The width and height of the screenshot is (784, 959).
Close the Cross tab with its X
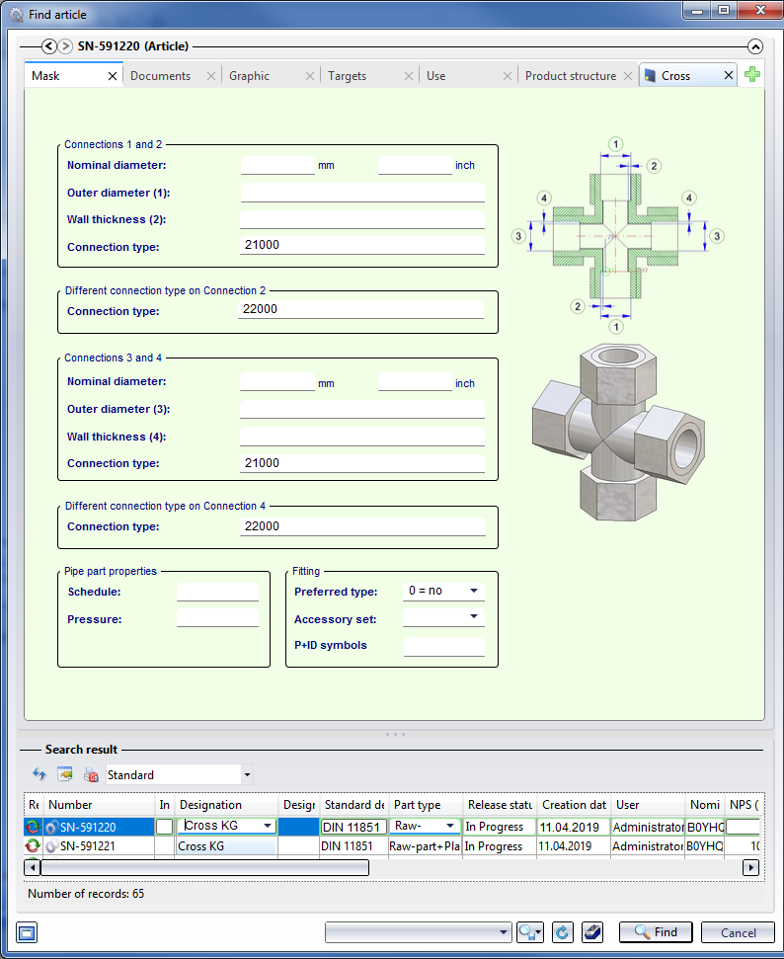(729, 76)
